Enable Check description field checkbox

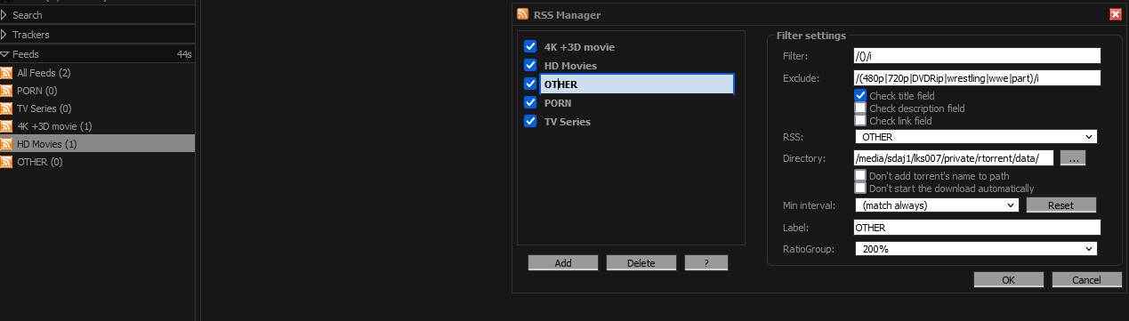click(860, 108)
